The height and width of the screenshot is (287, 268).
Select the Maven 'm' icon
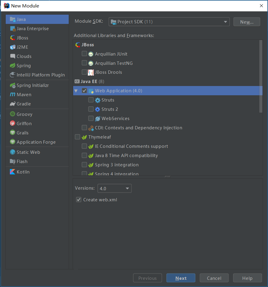pos(13,94)
